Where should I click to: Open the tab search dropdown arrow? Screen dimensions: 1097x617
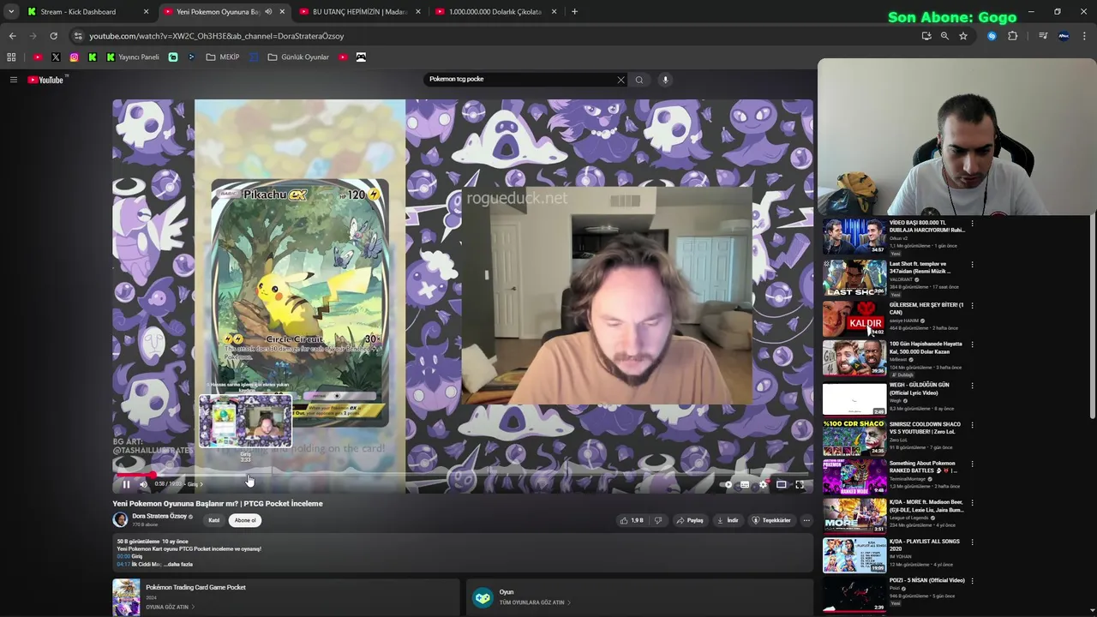click(11, 12)
